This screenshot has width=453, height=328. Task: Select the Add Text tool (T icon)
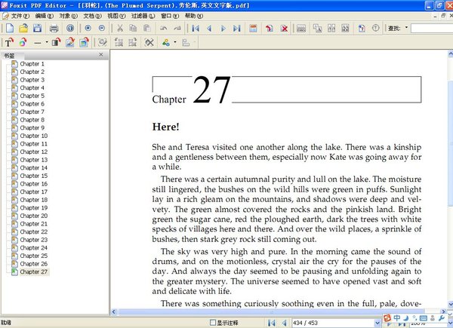[x=9, y=42]
